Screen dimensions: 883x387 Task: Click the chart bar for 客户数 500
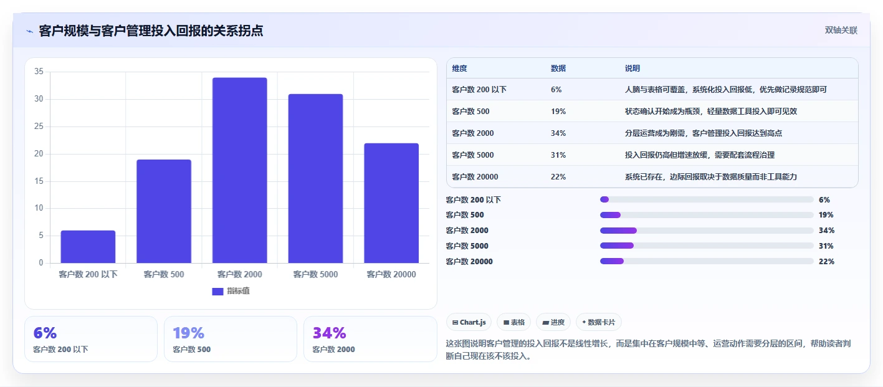tap(164, 211)
